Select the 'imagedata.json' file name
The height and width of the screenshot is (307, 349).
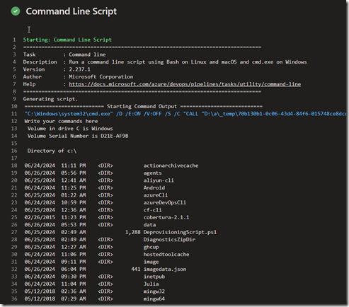pos(165,270)
